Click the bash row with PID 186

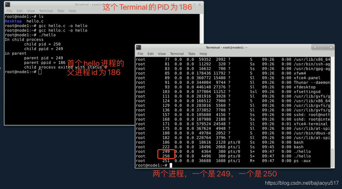click(x=233, y=142)
